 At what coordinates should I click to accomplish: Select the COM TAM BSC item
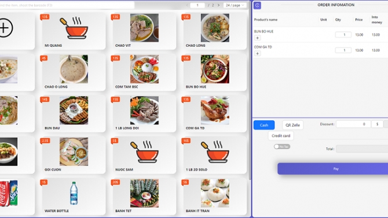point(144,72)
